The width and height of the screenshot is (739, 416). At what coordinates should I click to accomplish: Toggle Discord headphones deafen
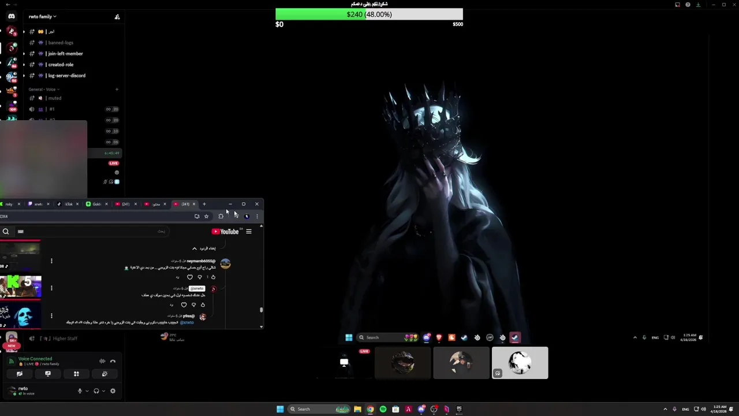tap(96, 391)
